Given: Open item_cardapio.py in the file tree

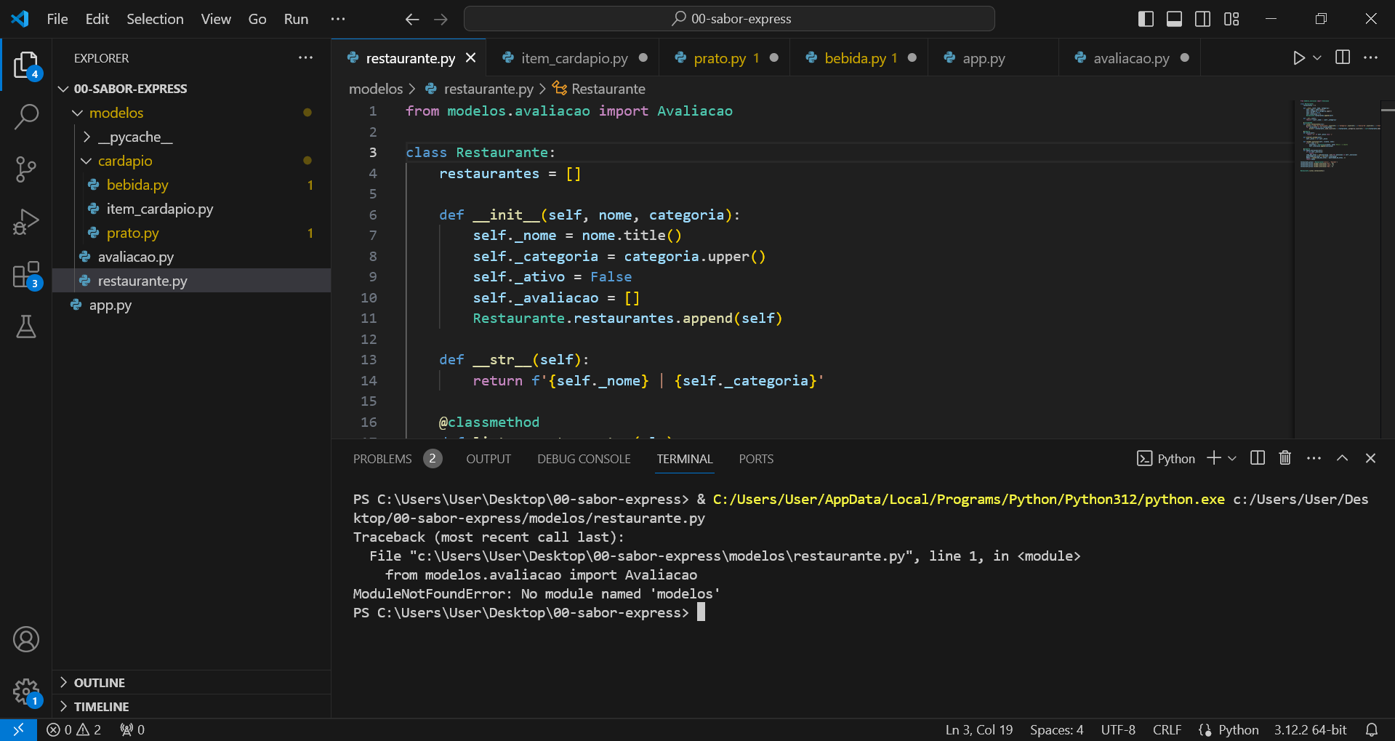Looking at the screenshot, I should (191, 209).
